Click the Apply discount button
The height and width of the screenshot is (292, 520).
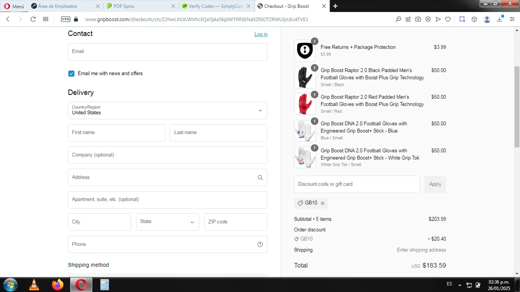point(435,184)
